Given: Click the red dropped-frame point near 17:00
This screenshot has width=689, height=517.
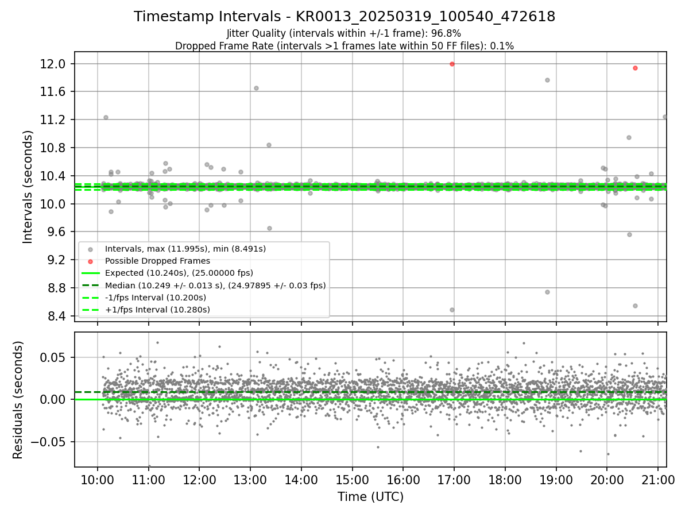Looking at the screenshot, I should point(452,64).
